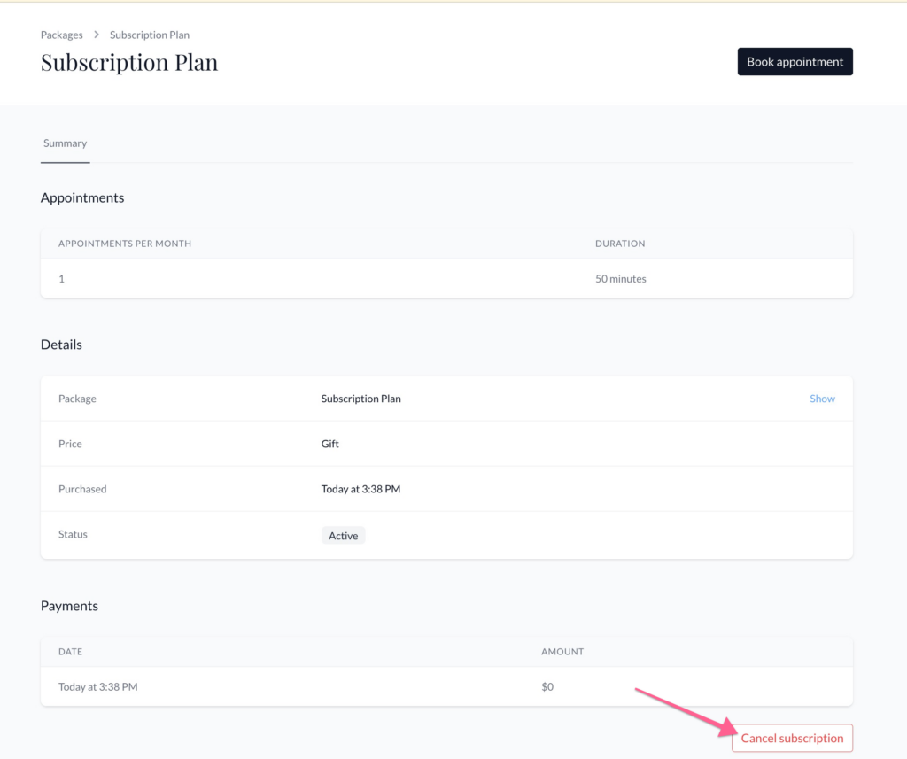Click the Date column header in Payments
Screen dimensions: 907x759
pos(70,652)
